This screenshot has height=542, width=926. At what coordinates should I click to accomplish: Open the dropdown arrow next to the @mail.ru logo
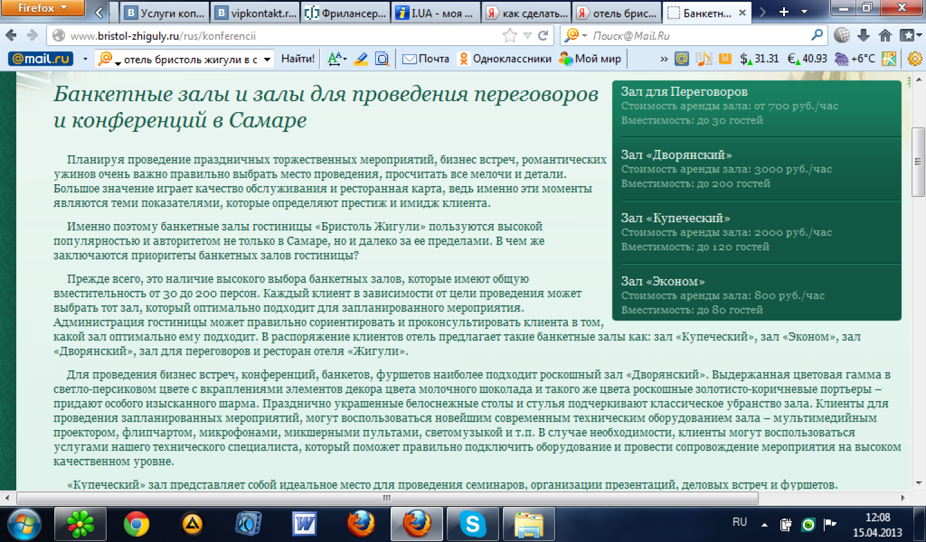tap(85, 59)
